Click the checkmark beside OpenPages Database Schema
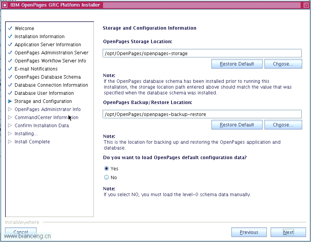 pyautogui.click(x=10, y=77)
